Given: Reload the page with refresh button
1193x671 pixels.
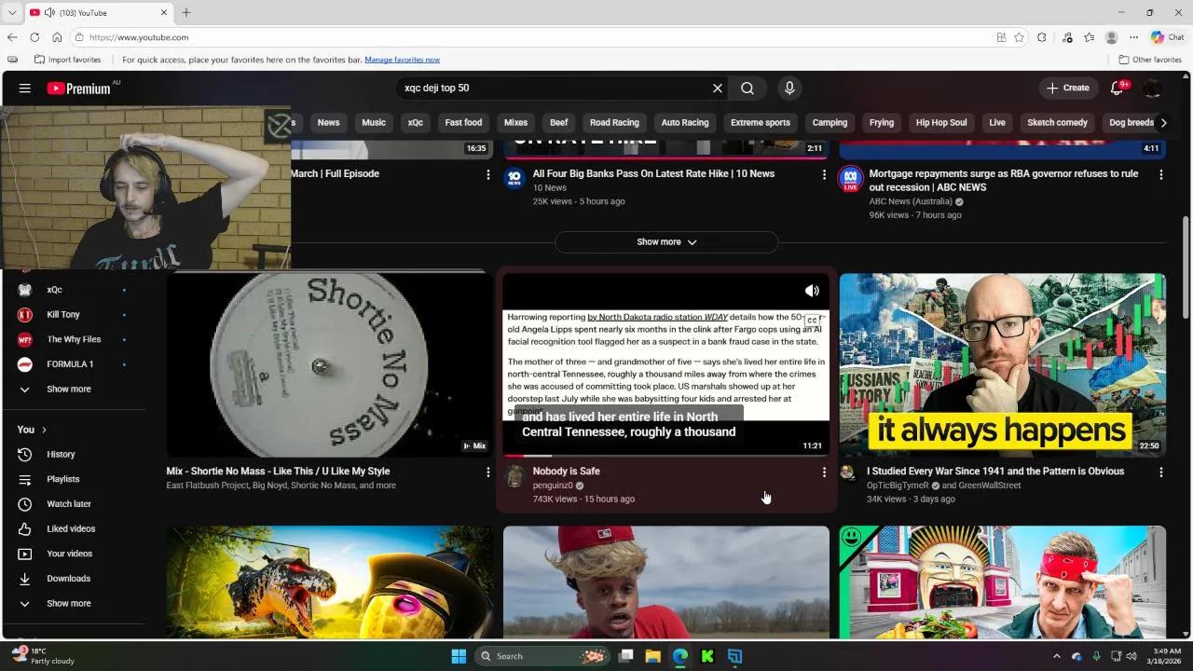Looking at the screenshot, I should [34, 37].
